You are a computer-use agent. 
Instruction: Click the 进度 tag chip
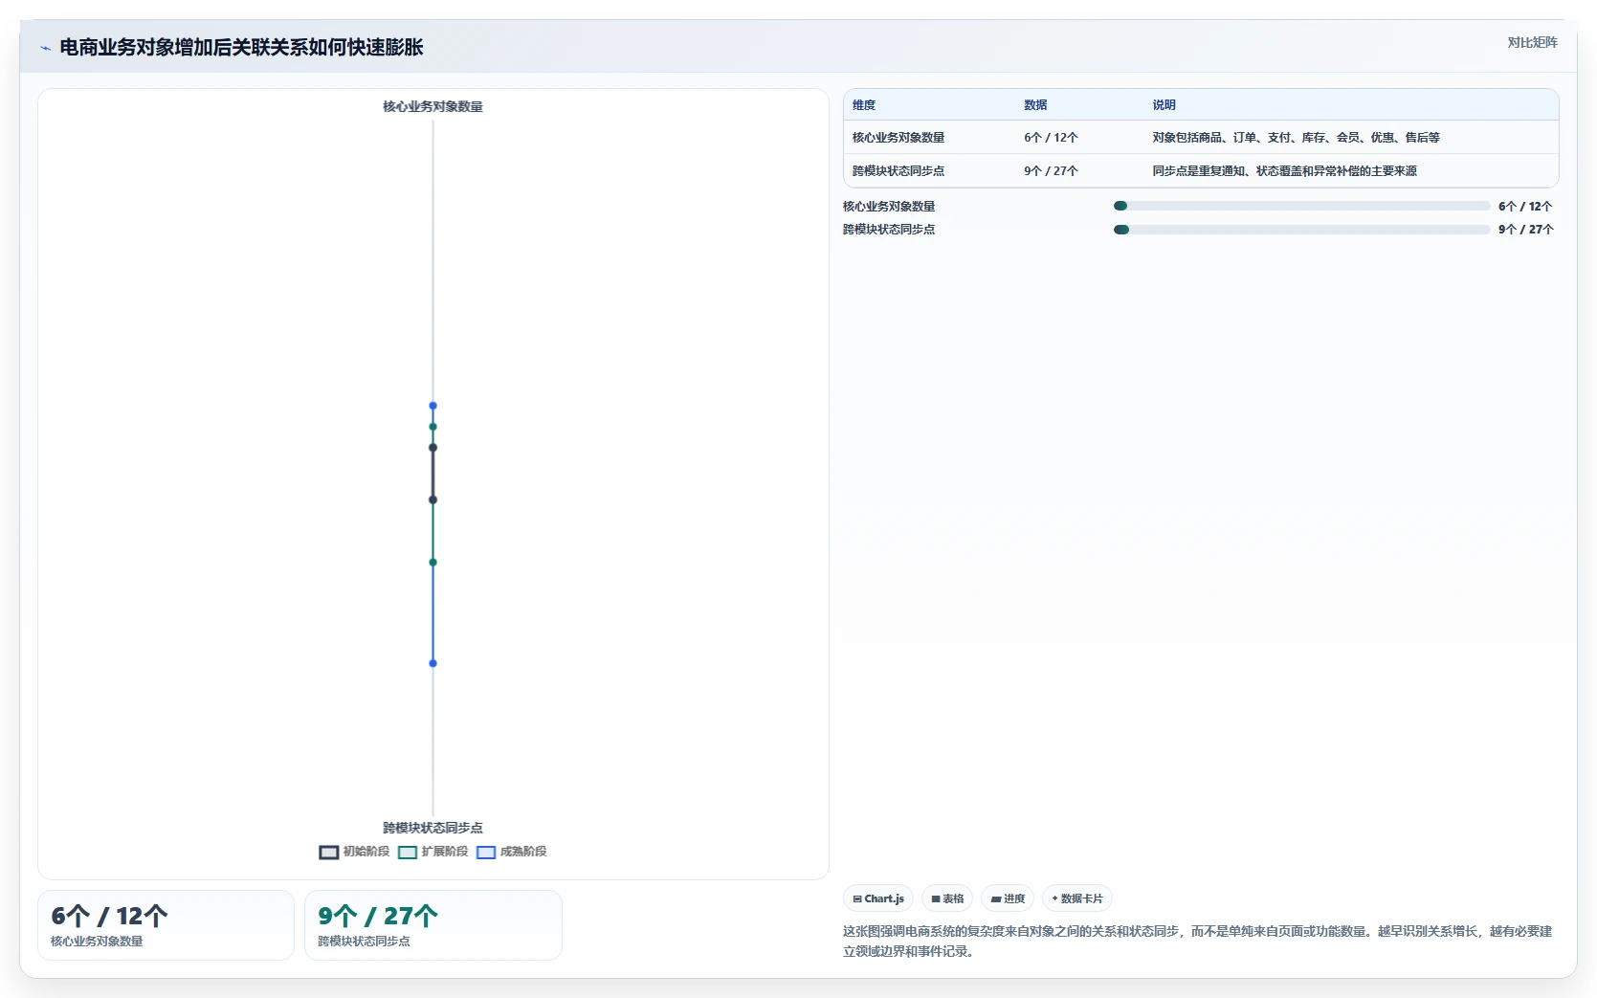(x=1008, y=898)
